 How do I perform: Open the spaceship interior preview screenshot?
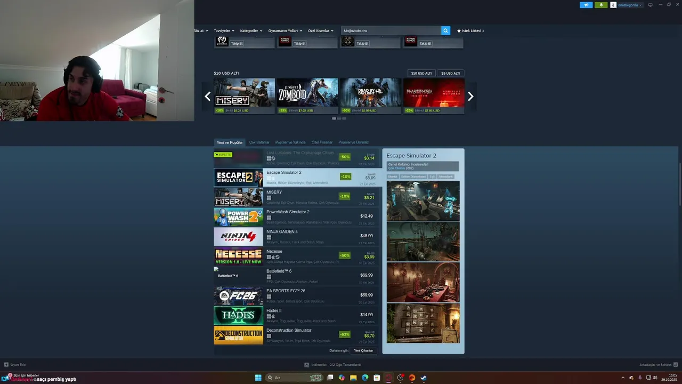[423, 201]
